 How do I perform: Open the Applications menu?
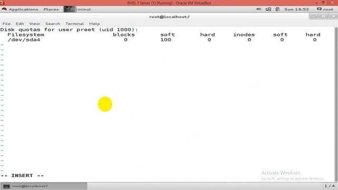pos(23,9)
